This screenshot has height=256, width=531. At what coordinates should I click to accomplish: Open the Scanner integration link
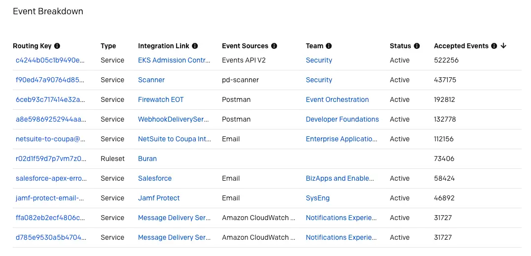coord(151,80)
